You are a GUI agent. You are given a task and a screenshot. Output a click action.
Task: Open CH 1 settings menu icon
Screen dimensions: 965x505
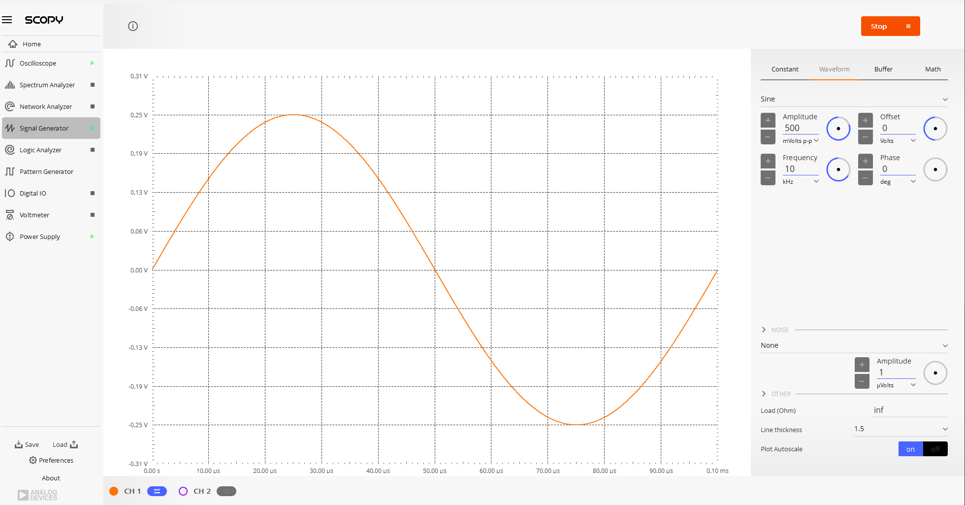tap(157, 491)
